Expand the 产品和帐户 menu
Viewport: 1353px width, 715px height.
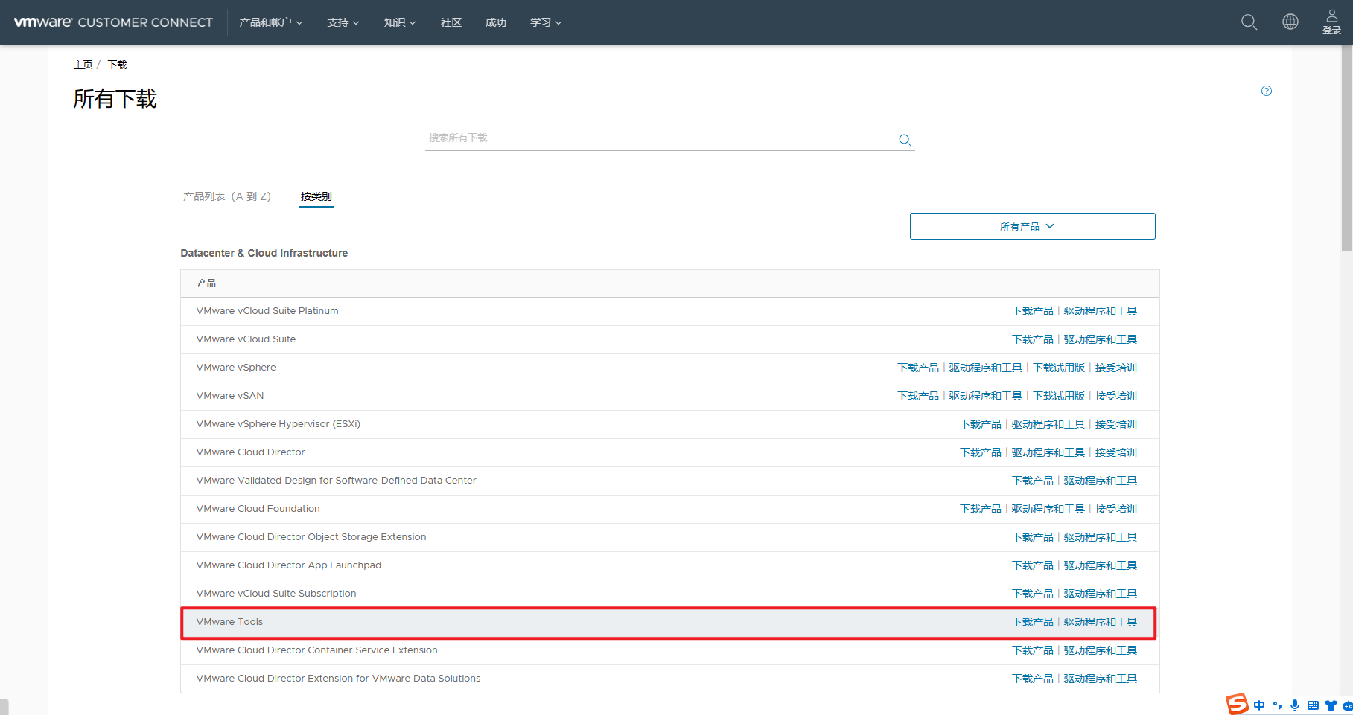click(x=270, y=22)
